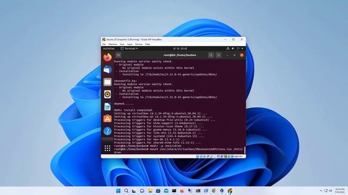Open the Windows Start menu

pyautogui.click(x=119, y=191)
